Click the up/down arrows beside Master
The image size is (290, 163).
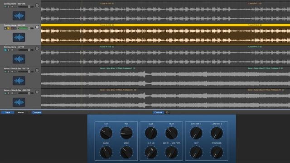(x=29, y=112)
